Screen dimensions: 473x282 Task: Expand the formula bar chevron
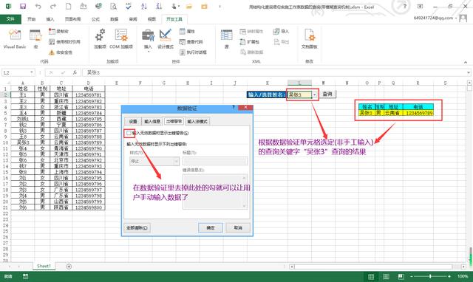[468, 72]
